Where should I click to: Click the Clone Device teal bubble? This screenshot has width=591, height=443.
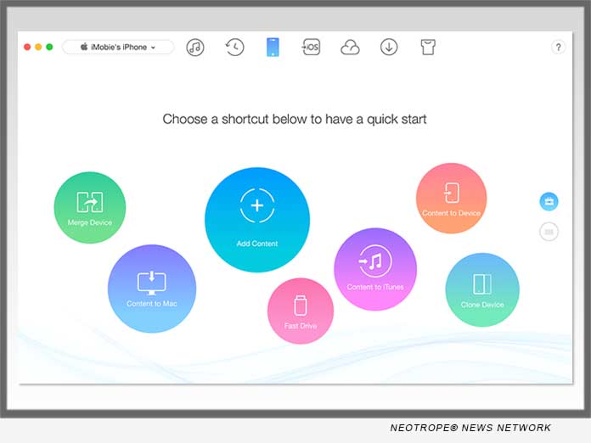482,289
